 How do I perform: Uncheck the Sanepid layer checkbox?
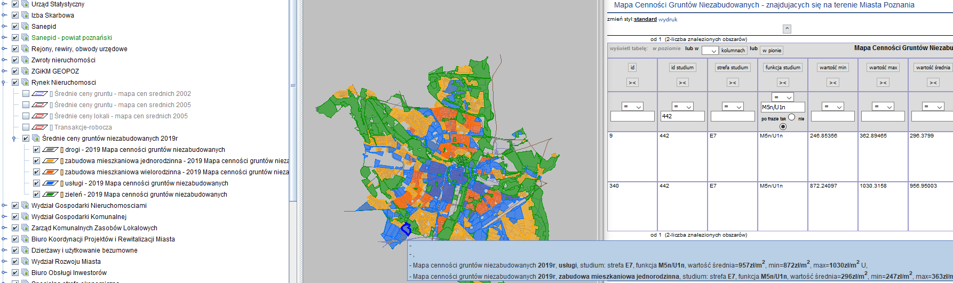tap(15, 27)
